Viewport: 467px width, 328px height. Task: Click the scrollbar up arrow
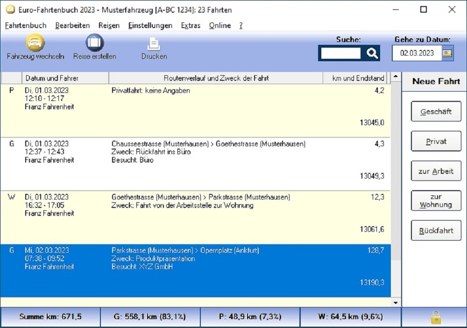coord(396,77)
